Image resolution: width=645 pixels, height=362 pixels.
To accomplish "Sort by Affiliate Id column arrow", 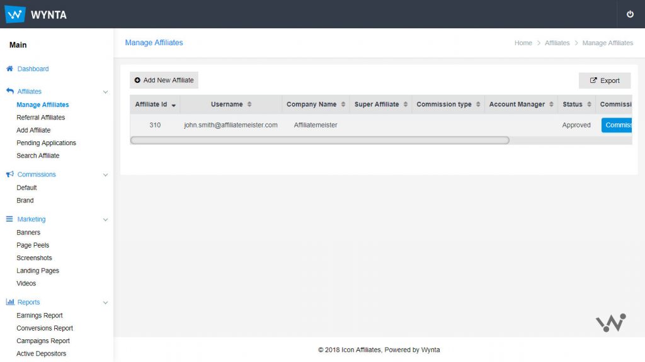I will point(174,105).
